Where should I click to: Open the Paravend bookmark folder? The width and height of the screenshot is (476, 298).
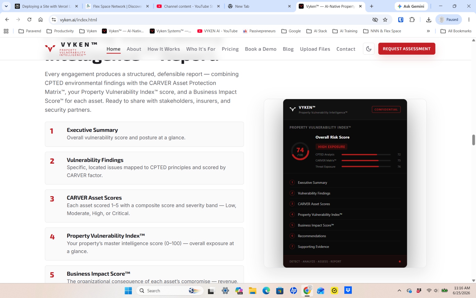tap(30, 31)
